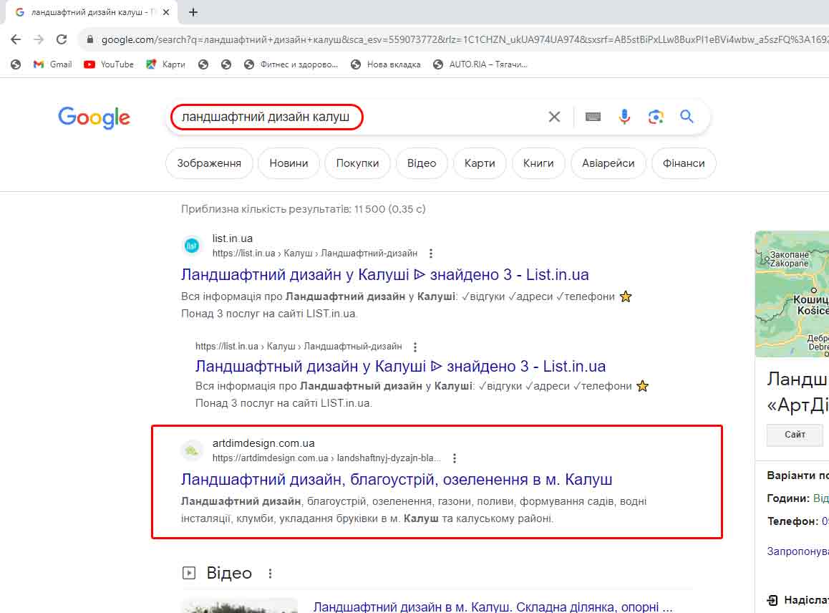Open the on-screen keyboard input tool
829x613 pixels.
pos(593,117)
